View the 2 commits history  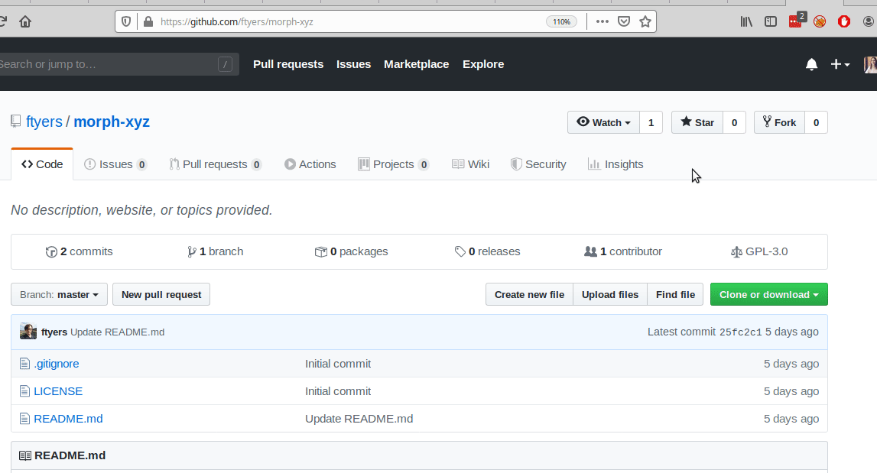tap(79, 251)
